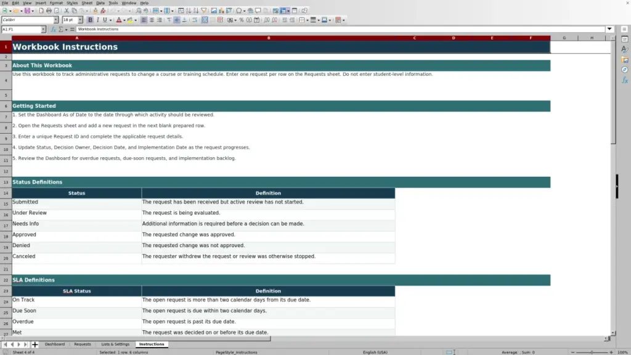Click the New document icon
This screenshot has width=631, height=355.
[x=5, y=10]
